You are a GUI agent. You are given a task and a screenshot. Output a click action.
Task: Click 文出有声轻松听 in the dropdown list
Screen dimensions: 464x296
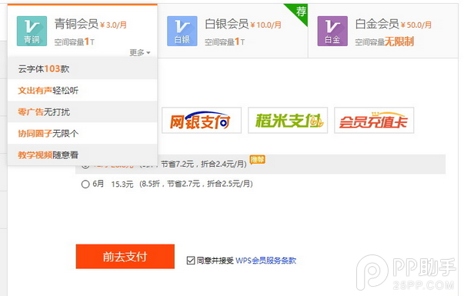pos(82,90)
